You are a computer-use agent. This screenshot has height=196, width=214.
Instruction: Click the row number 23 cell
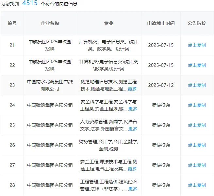[12, 85]
